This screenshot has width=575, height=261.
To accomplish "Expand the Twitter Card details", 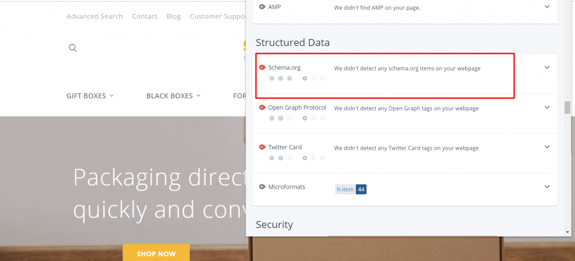I will pos(547,147).
